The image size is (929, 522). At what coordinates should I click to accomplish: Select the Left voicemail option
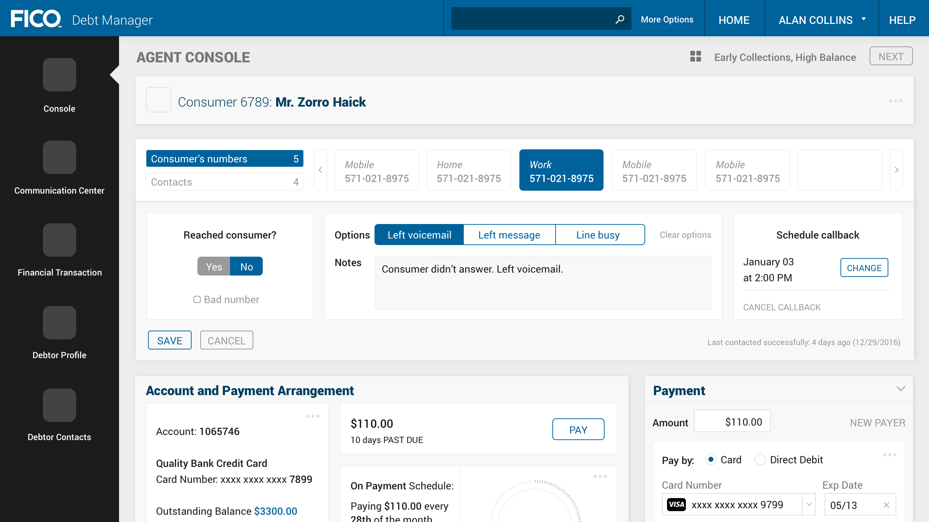tap(419, 235)
